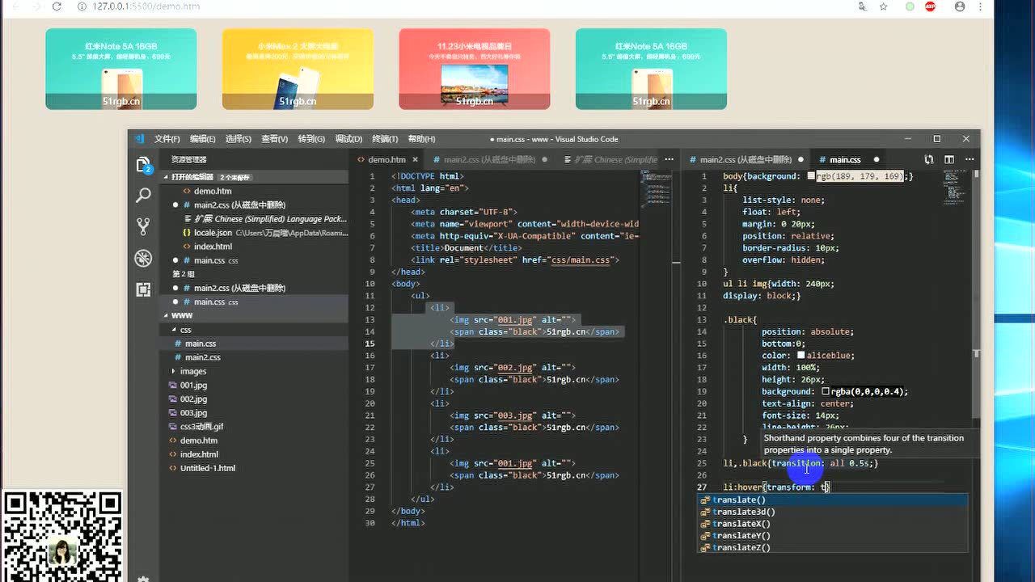Open the Debug view in activity bar

(x=143, y=258)
